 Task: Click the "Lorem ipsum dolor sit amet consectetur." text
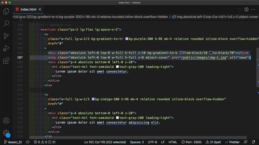92,72
